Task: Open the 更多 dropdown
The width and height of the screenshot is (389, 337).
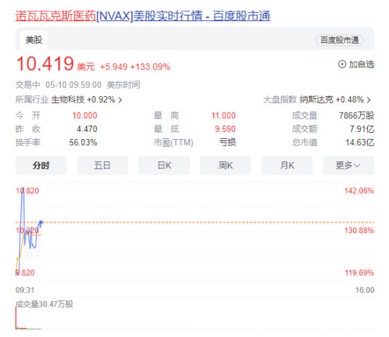Action: [x=348, y=166]
